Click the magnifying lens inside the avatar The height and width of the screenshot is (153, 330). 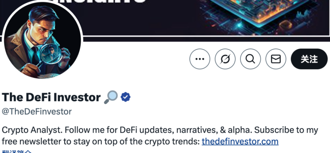point(51,54)
